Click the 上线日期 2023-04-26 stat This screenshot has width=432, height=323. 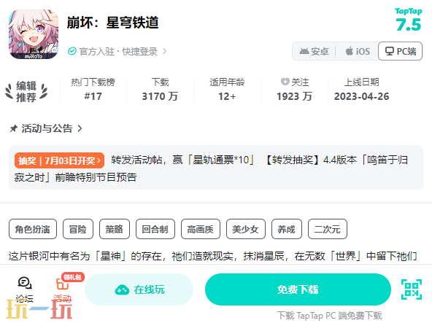361,90
